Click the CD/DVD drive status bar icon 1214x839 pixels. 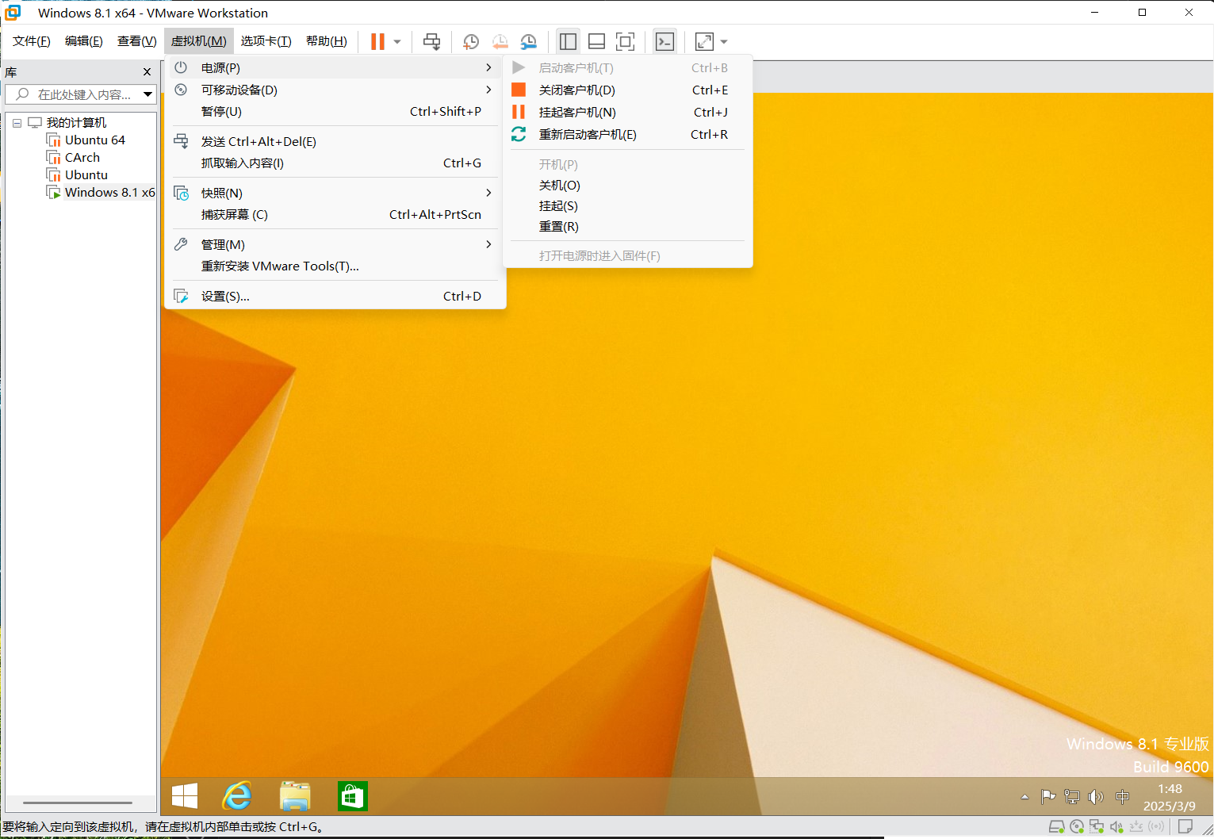pos(1076,827)
